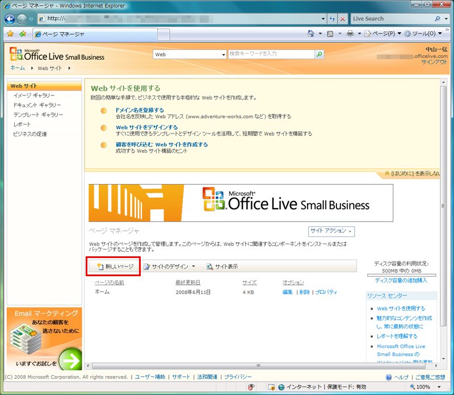Click the サインアウト link

point(434,62)
